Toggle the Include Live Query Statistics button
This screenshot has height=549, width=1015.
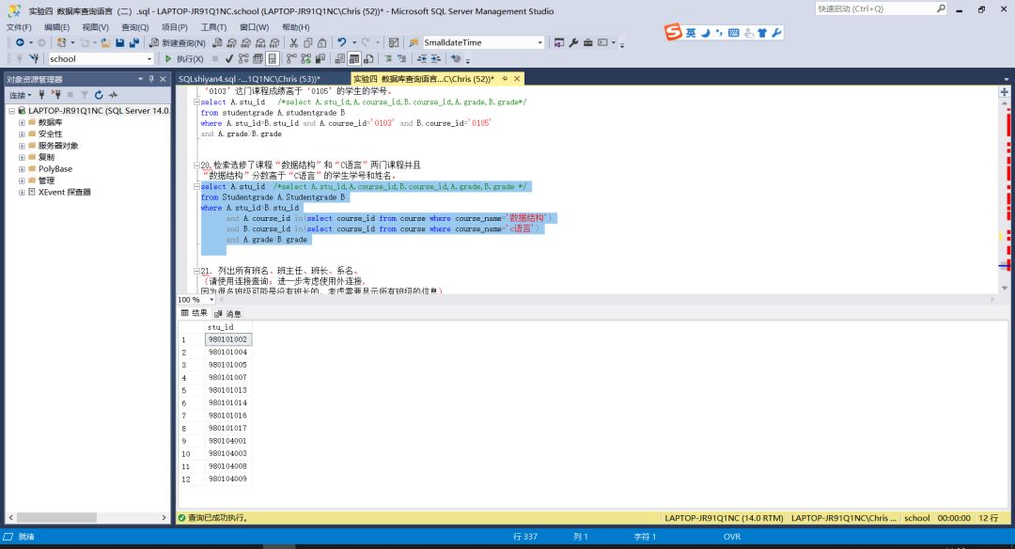click(305, 59)
